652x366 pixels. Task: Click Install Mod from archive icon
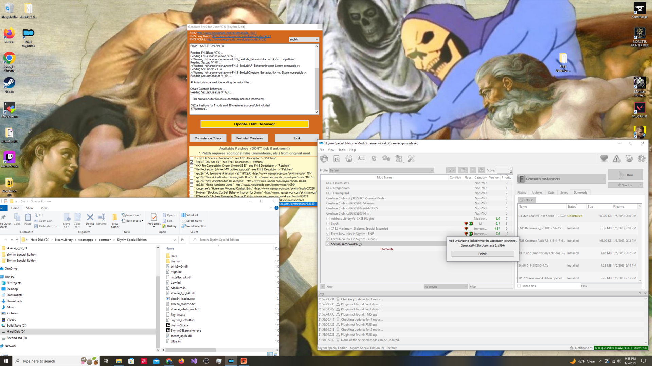pos(337,158)
